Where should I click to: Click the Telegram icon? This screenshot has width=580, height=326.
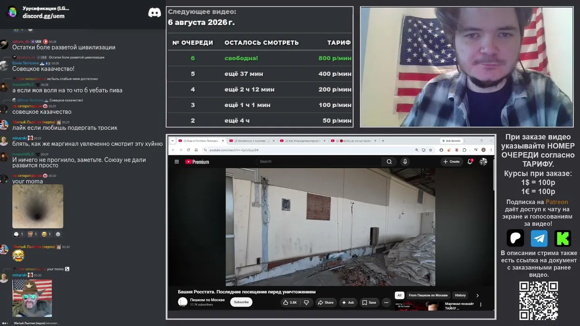coord(539,238)
